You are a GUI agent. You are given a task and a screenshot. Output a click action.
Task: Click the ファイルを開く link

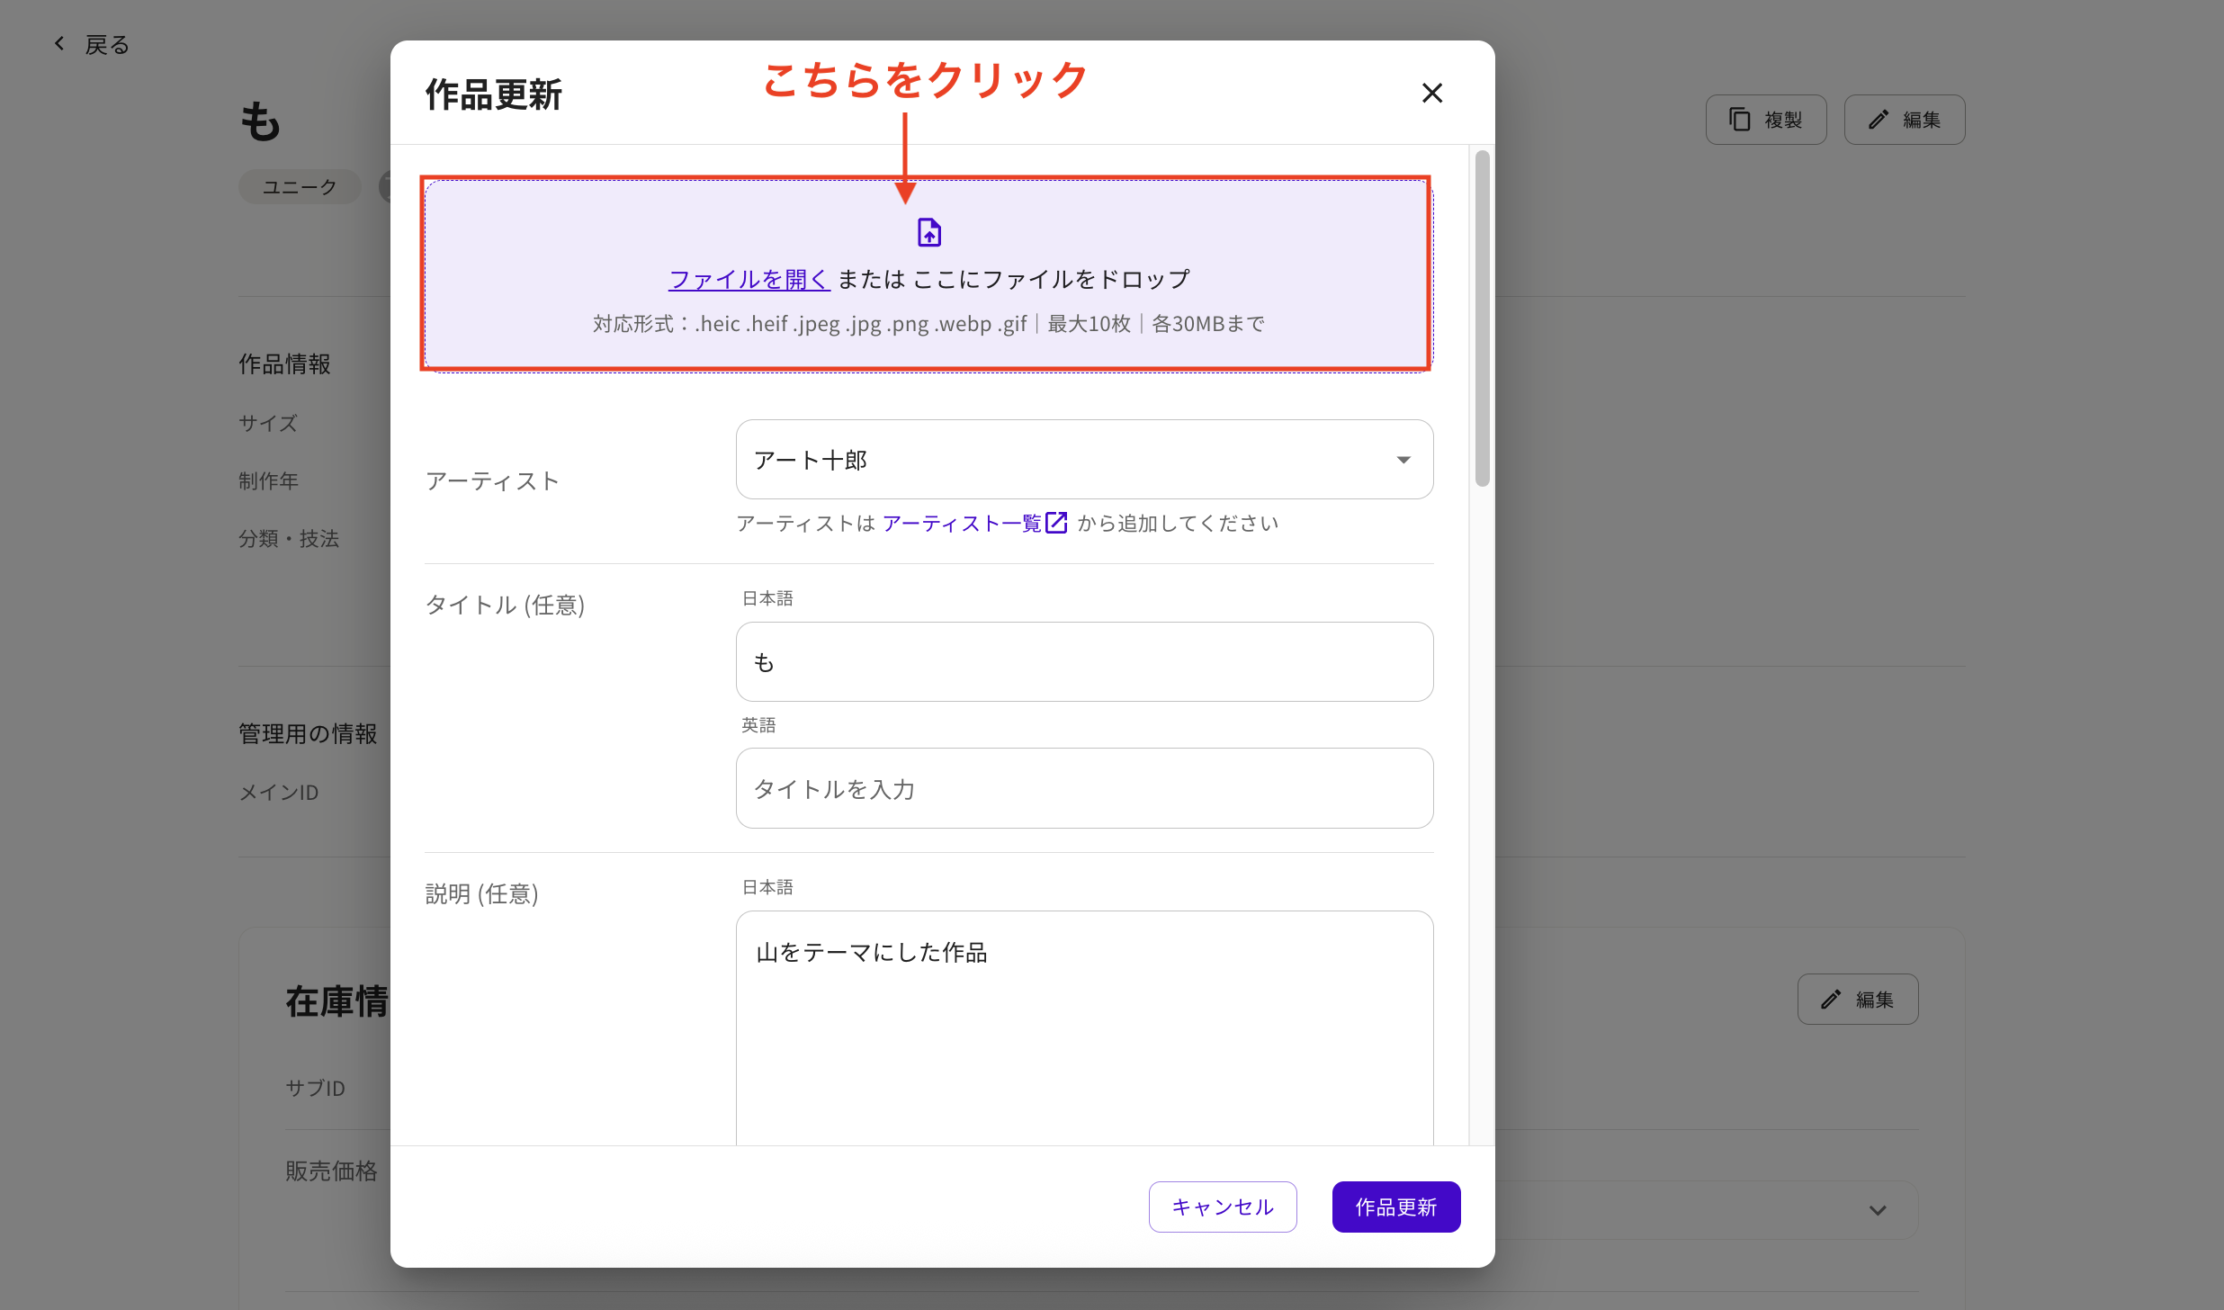point(748,278)
